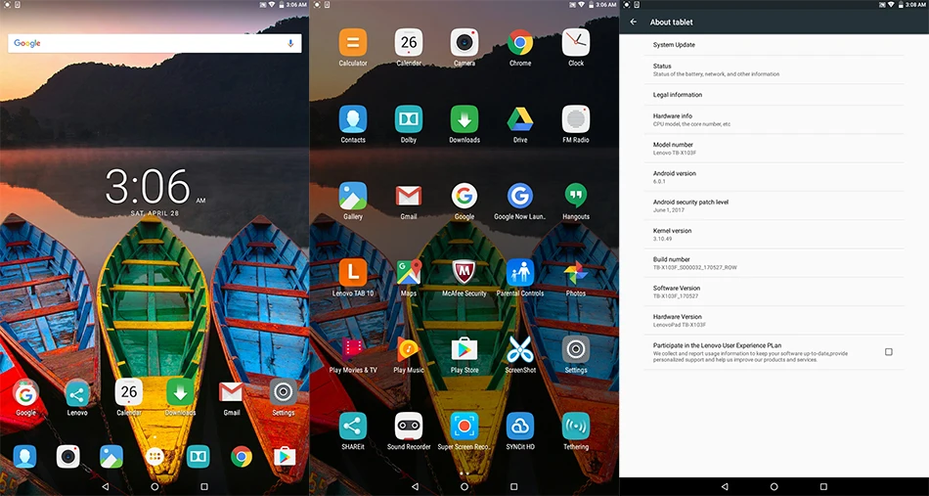The image size is (929, 496).
Task: Open the Lenovo folder on home screen
Action: click(77, 393)
